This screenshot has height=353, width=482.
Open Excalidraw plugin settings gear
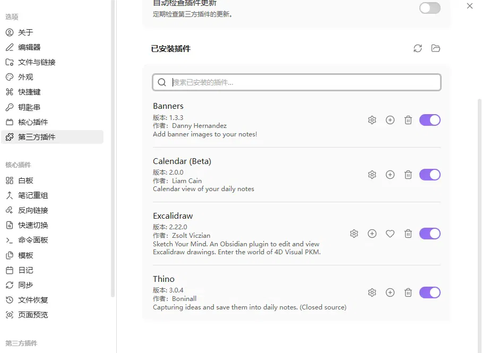[x=354, y=234]
